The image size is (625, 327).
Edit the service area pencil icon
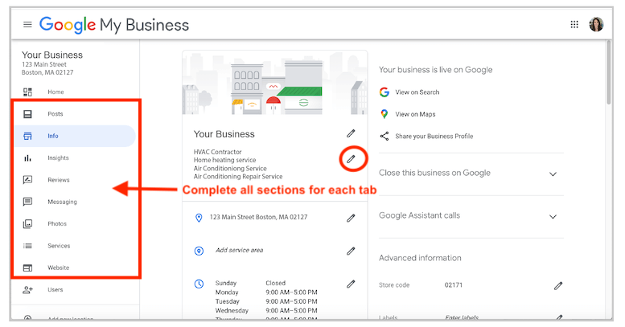351,251
